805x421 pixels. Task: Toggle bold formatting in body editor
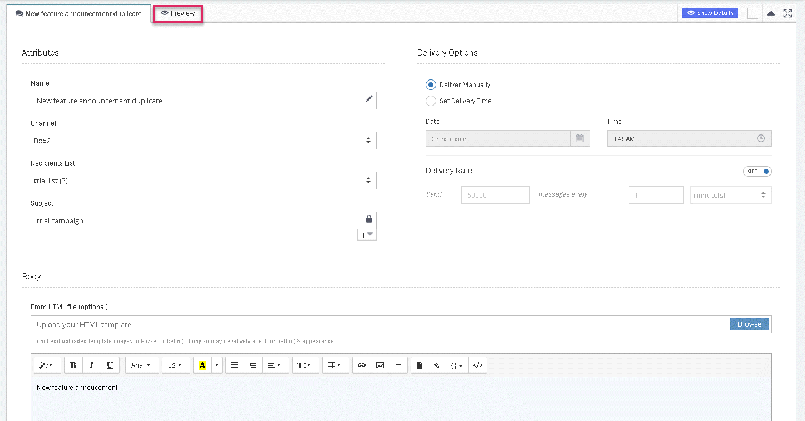coord(73,365)
